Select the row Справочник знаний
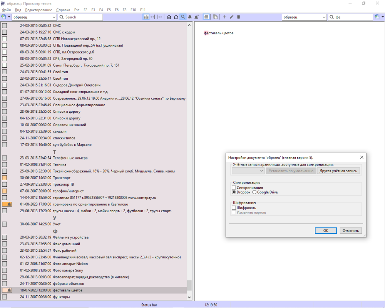 (94, 125)
